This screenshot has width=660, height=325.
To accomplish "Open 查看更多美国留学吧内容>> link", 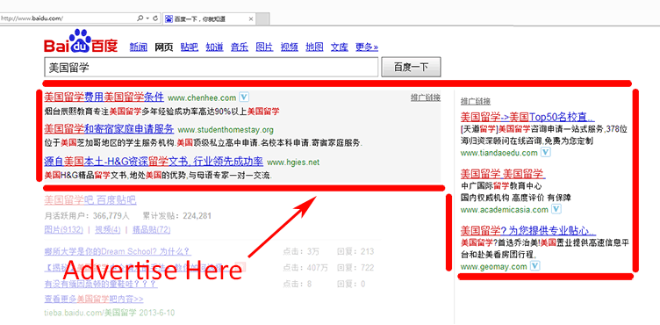I will [94, 300].
